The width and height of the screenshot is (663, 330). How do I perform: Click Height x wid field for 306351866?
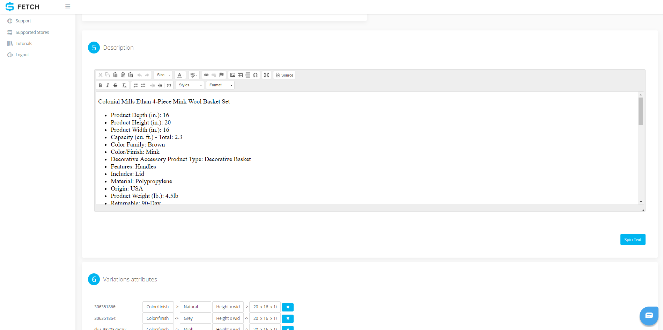pos(228,307)
